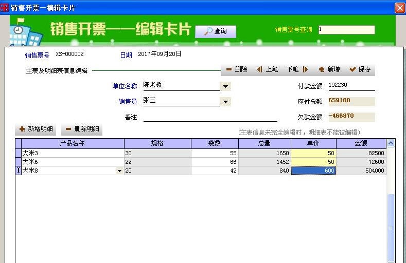
Task: Click the 备注 remarks input field
Action: (x=210, y=117)
